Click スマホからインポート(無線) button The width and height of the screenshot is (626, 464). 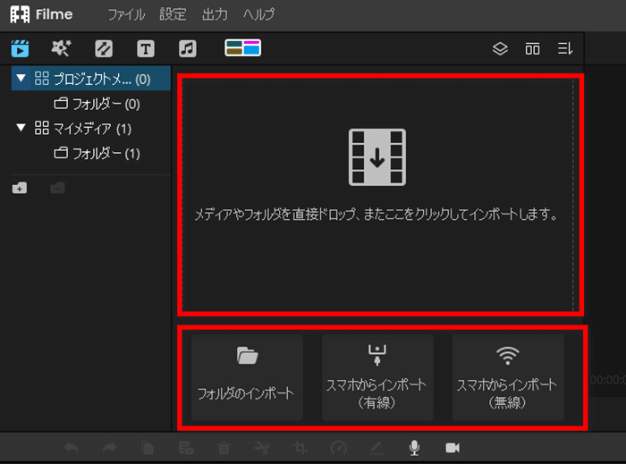tap(508, 377)
